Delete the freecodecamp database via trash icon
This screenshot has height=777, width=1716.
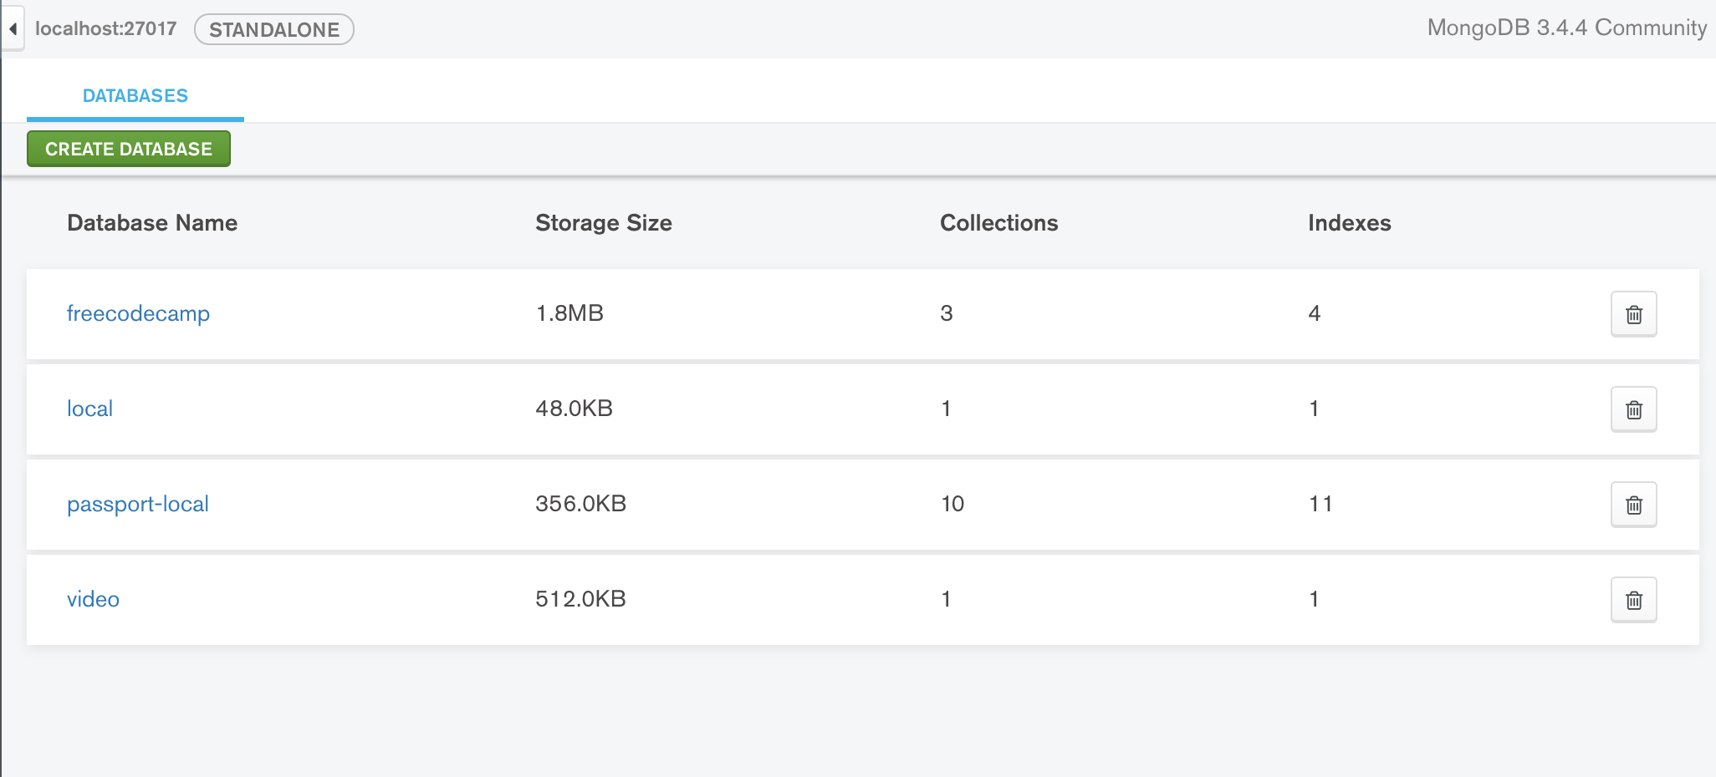point(1633,314)
